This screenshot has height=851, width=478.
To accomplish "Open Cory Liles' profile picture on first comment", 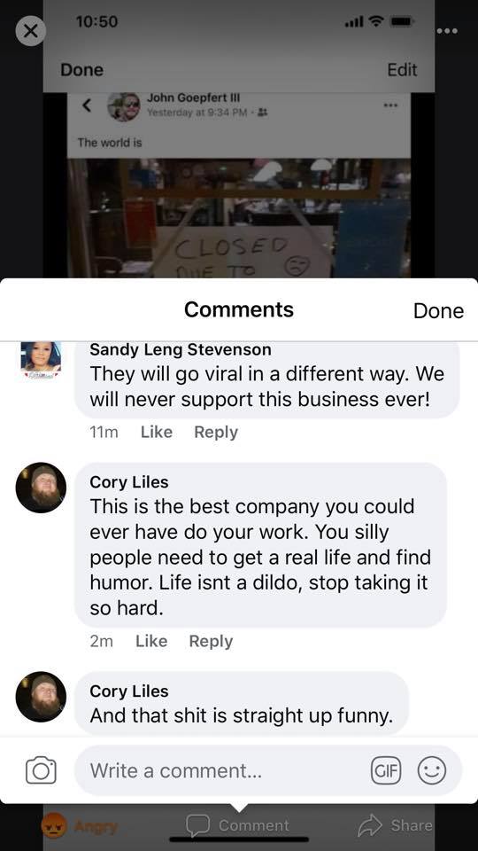I will click(42, 488).
